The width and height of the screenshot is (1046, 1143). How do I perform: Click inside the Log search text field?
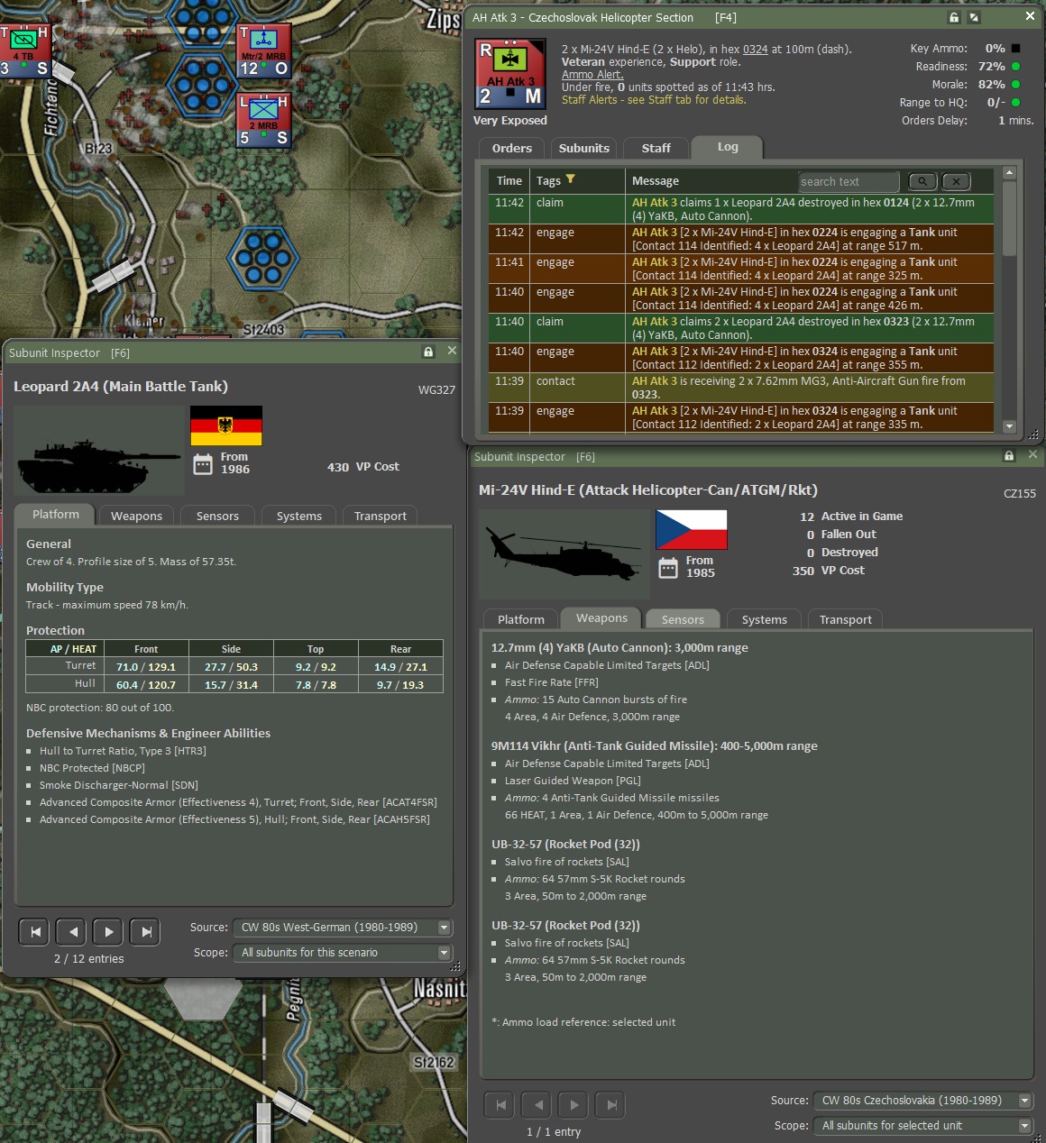[848, 181]
